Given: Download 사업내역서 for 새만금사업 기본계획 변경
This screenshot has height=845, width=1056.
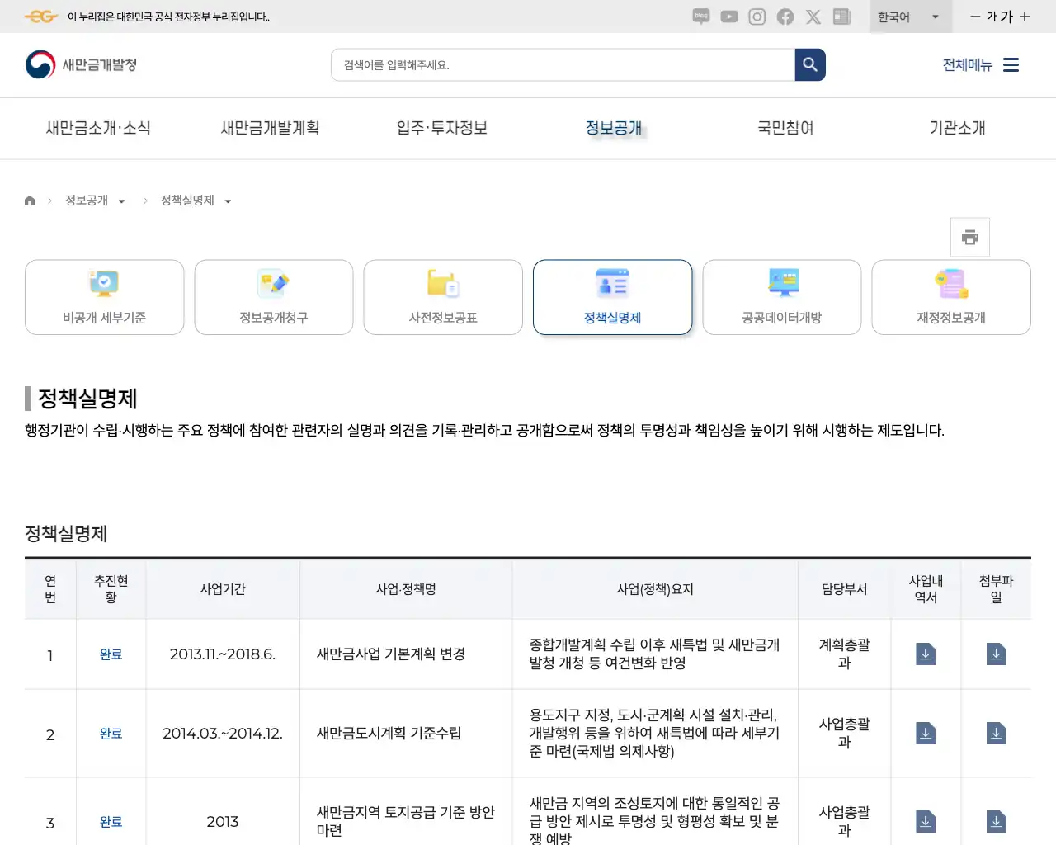Looking at the screenshot, I should point(926,654).
